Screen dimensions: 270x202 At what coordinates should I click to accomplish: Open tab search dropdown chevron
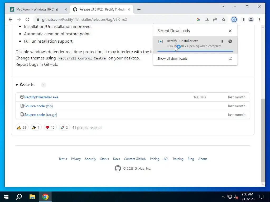[223, 7]
